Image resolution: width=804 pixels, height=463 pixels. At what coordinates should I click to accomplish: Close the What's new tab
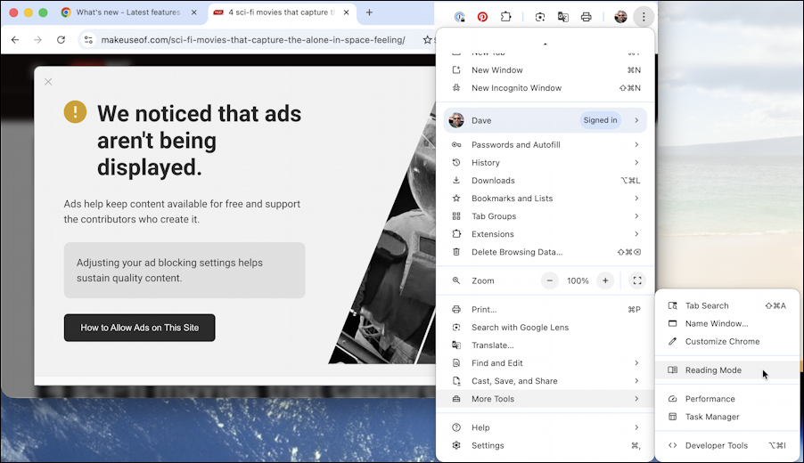coord(193,12)
